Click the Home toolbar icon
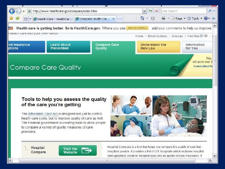This screenshot has height=169, width=225. pos(142,18)
